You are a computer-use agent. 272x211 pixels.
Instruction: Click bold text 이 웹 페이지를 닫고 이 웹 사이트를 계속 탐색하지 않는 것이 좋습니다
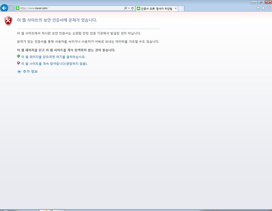coord(66,50)
